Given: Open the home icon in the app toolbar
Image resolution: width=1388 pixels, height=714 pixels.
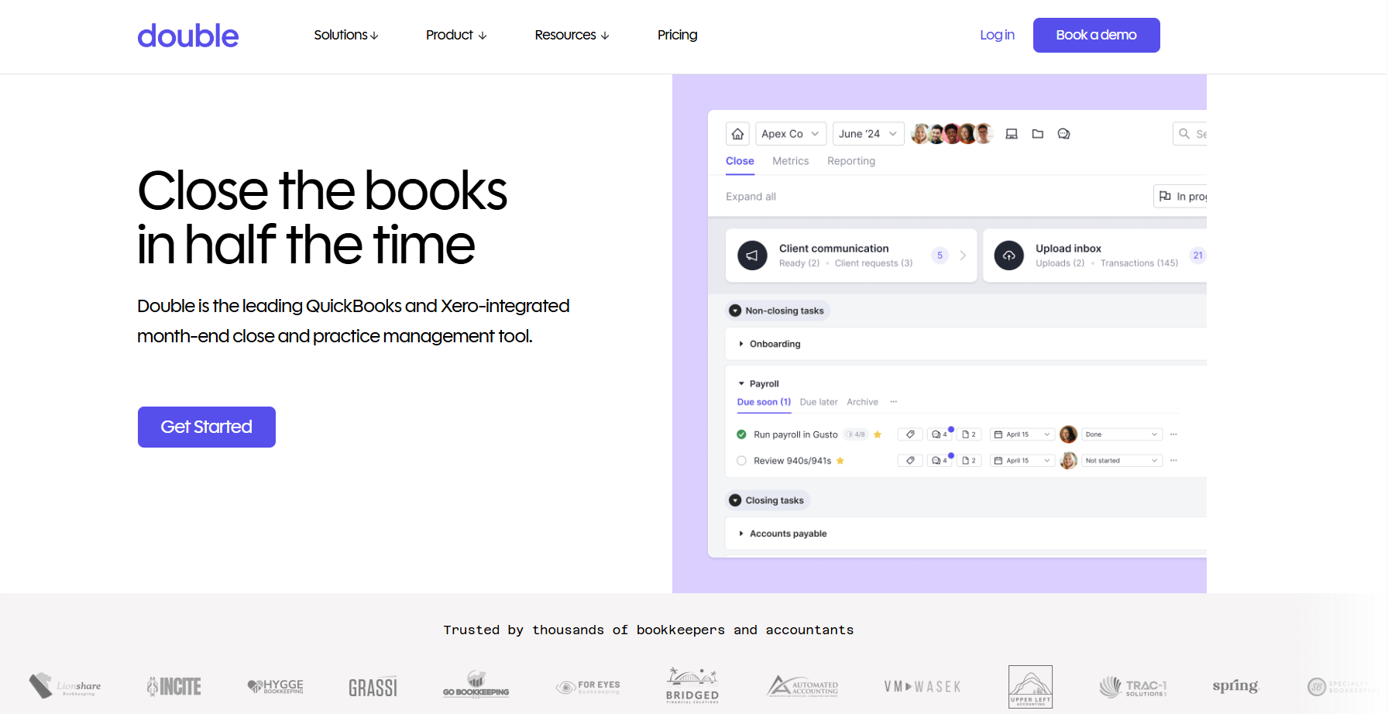Looking at the screenshot, I should [x=737, y=134].
